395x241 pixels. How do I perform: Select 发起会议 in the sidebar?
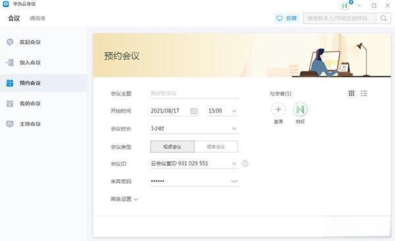pos(43,42)
